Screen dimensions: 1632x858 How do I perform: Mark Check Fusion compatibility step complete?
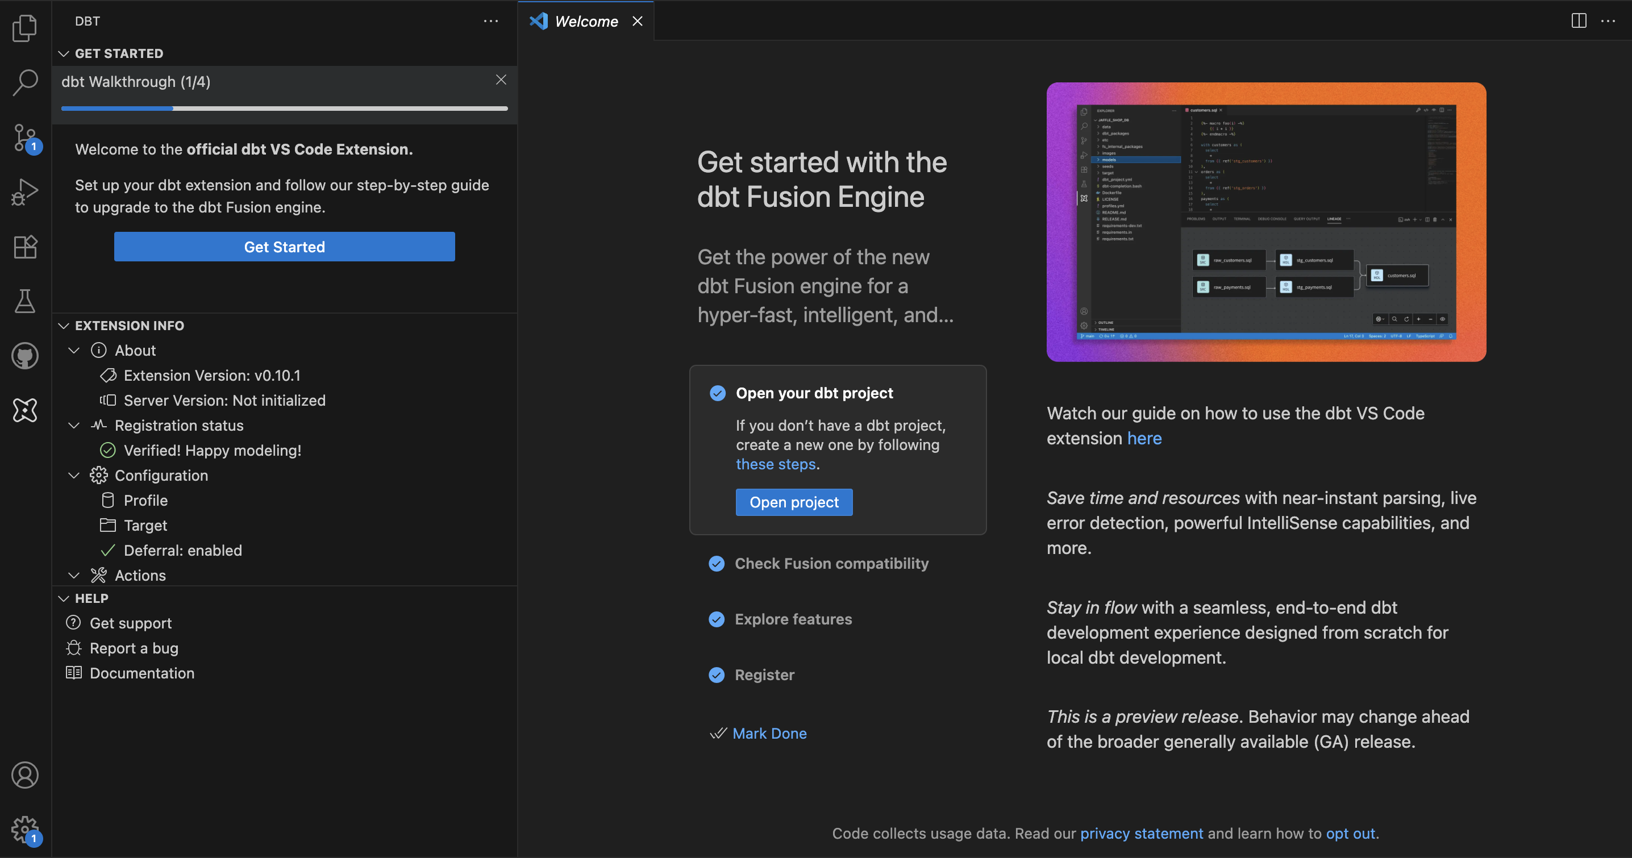point(717,563)
